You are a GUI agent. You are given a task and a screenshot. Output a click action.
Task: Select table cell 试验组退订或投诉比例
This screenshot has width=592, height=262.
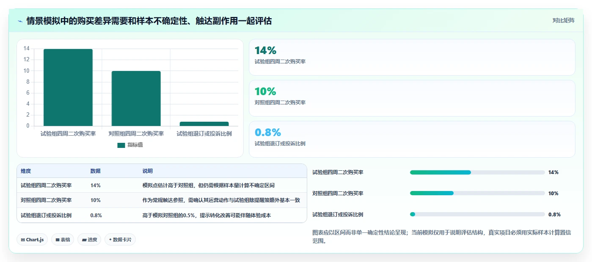46,215
